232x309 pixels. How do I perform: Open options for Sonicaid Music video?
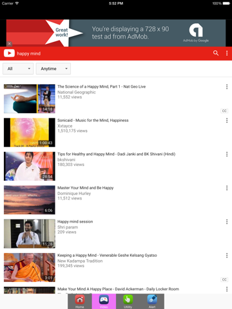point(227,120)
